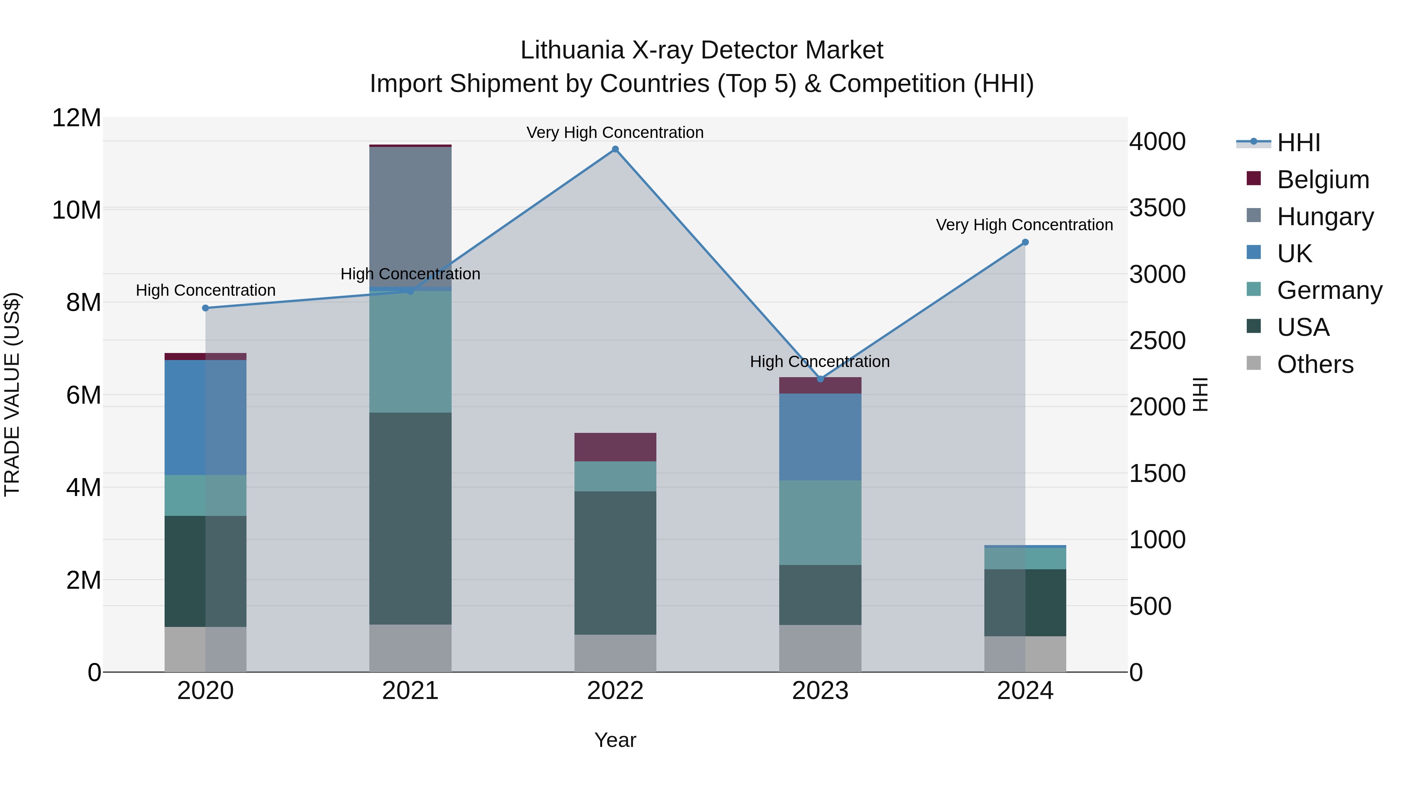Click the 2020 HHI data point

[x=206, y=308]
